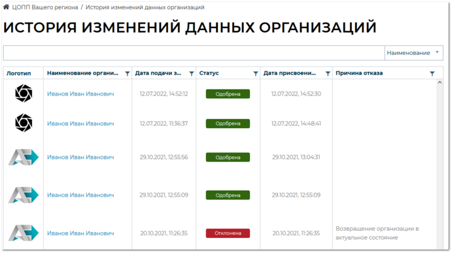Focus the search input field
452x253 pixels.
coord(194,53)
